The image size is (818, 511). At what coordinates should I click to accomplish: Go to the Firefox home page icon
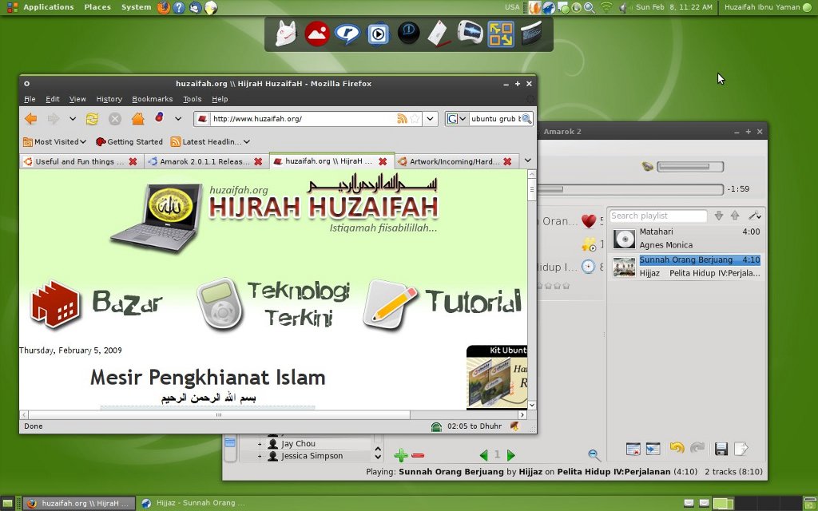[137, 119]
